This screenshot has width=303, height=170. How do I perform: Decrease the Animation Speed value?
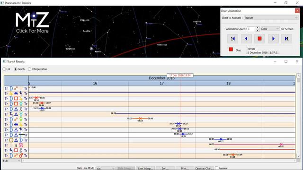(258, 30)
